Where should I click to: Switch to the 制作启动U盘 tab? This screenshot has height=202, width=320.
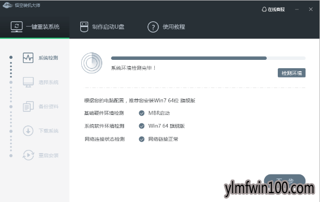(x=102, y=27)
